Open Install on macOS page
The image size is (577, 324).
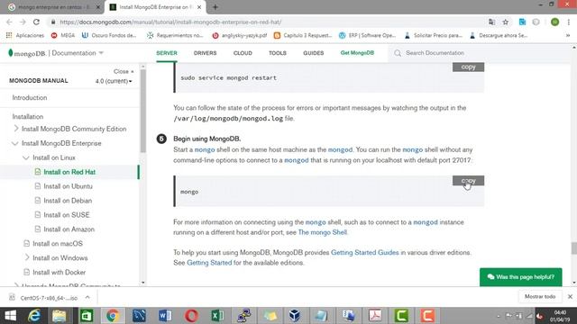(x=58, y=244)
